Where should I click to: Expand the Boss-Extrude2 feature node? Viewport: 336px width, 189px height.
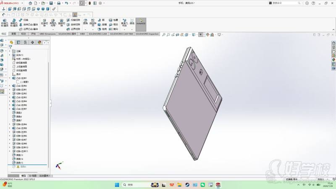pyautogui.click(x=10, y=86)
